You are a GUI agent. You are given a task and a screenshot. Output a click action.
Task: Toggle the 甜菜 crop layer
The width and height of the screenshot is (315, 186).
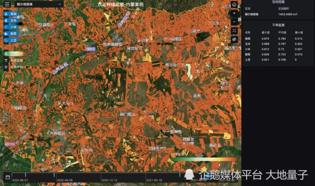point(11,34)
